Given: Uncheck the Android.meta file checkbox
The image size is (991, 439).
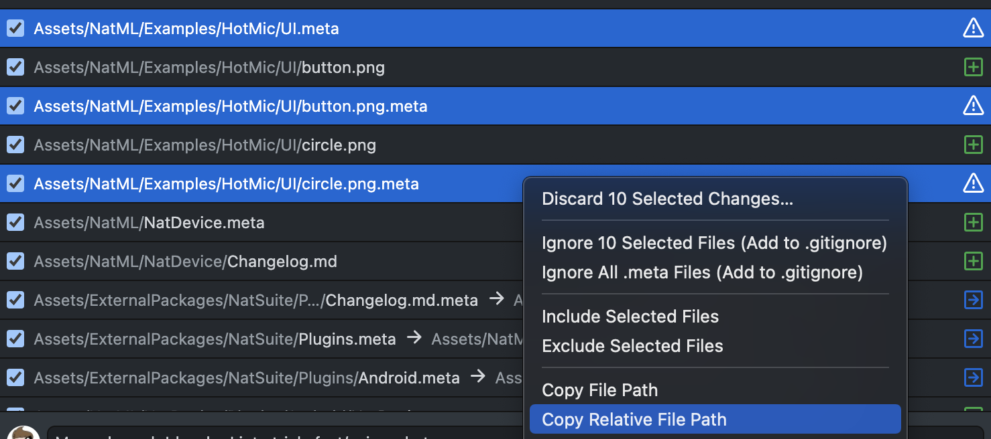Looking at the screenshot, I should coord(15,377).
